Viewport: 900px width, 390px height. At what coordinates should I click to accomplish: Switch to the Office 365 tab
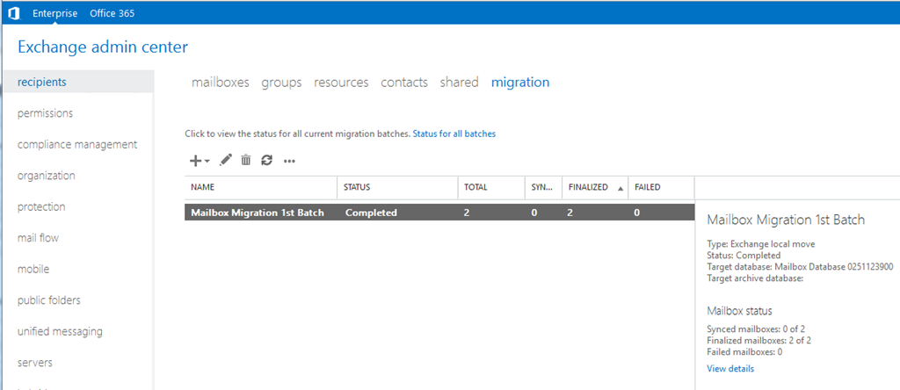112,13
